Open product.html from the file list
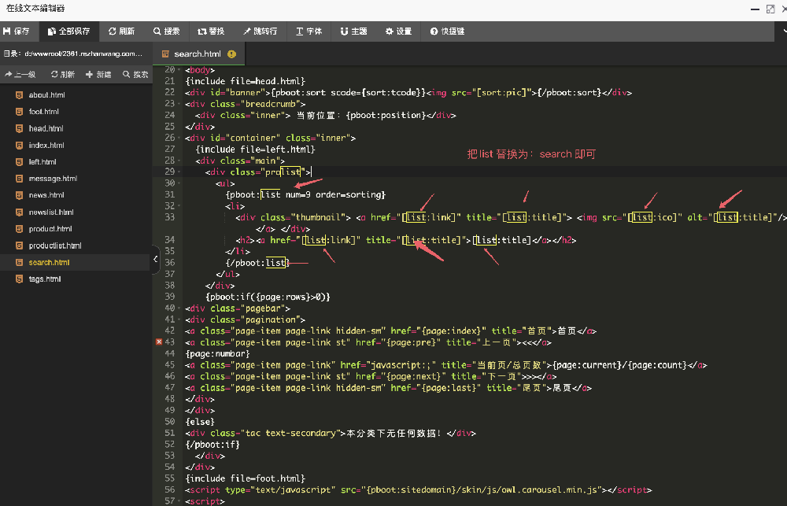787x506 pixels. (x=50, y=229)
